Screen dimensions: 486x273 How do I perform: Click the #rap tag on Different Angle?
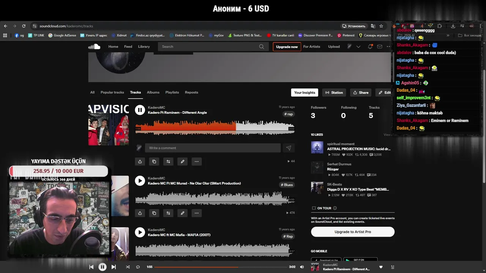(x=289, y=114)
